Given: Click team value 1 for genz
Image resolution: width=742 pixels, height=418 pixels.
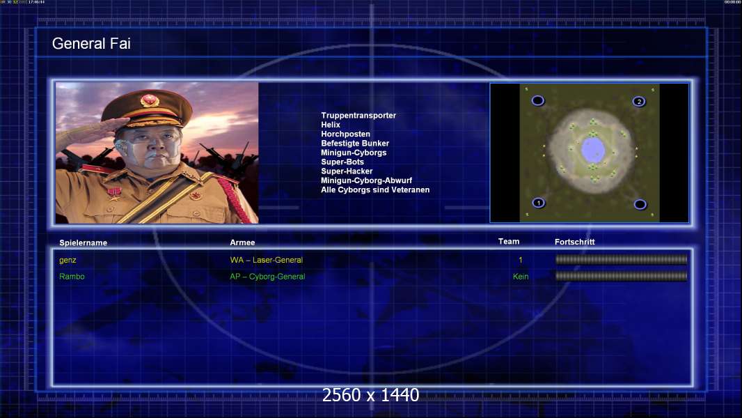Looking at the screenshot, I should [x=521, y=260].
